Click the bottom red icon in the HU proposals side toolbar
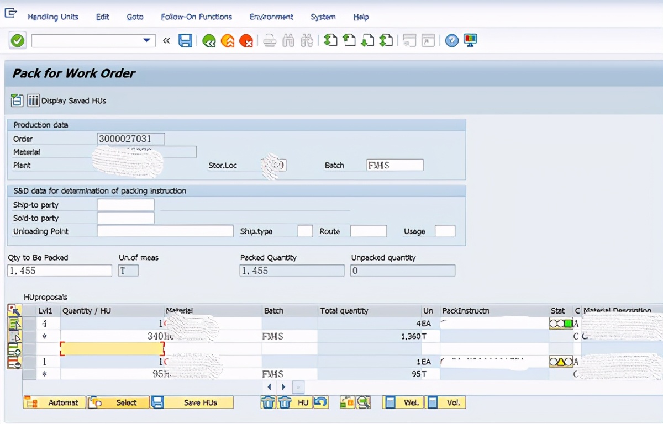The width and height of the screenshot is (663, 424). pyautogui.click(x=14, y=363)
